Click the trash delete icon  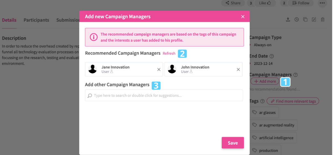(x=323, y=20)
